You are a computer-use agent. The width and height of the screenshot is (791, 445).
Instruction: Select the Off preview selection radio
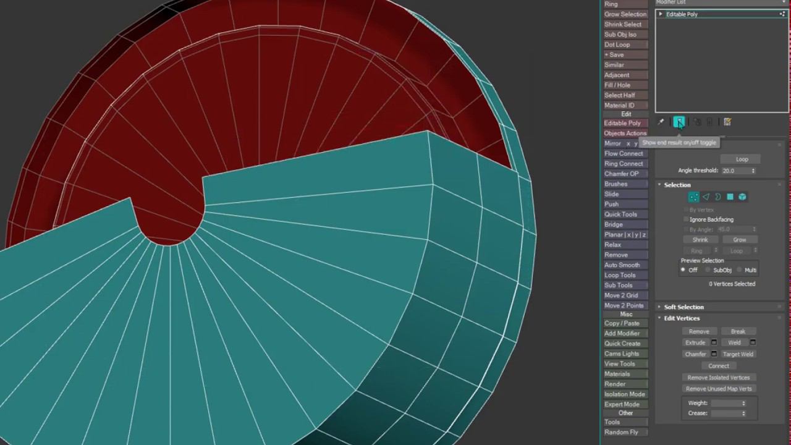pos(683,270)
